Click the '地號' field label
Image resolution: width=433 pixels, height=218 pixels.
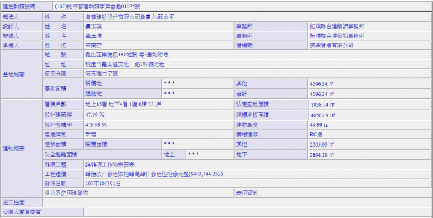[55, 55]
